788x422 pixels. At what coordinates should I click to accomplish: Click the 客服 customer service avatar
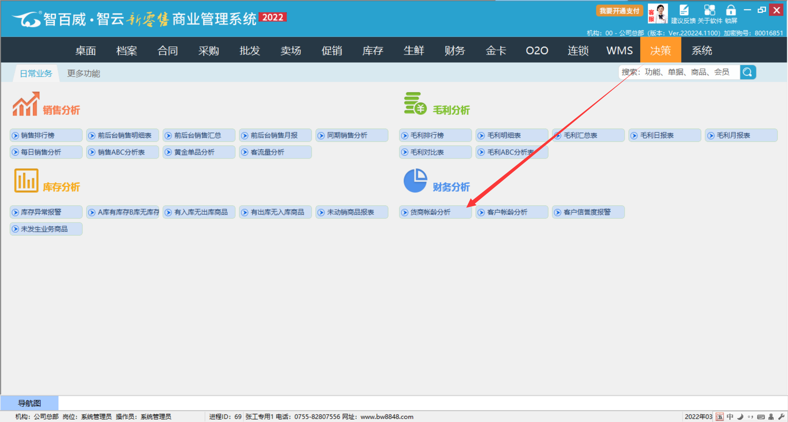click(658, 14)
